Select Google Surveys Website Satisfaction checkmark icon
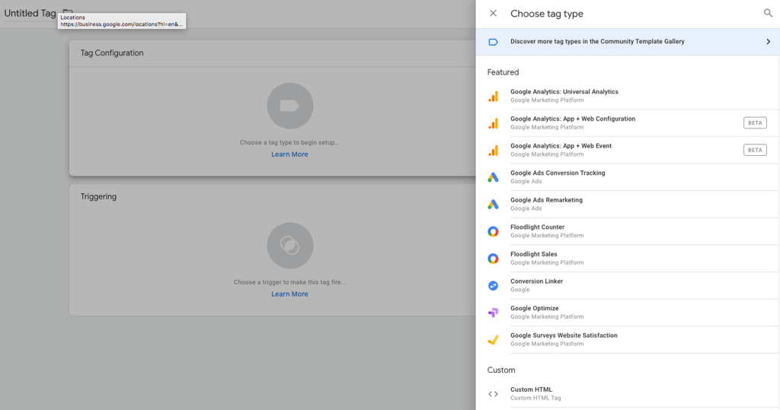Screen dimensions: 780x410 click(x=493, y=339)
